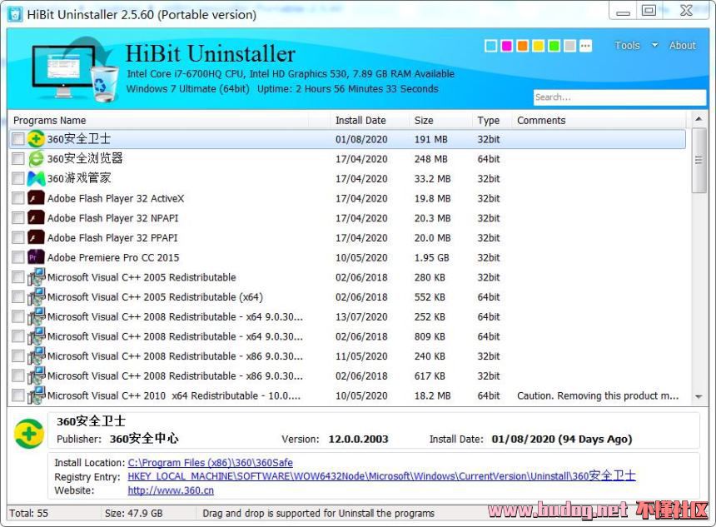Tick checkbox for 360安全卫士
Screen dimensions: 716x527
17,139
